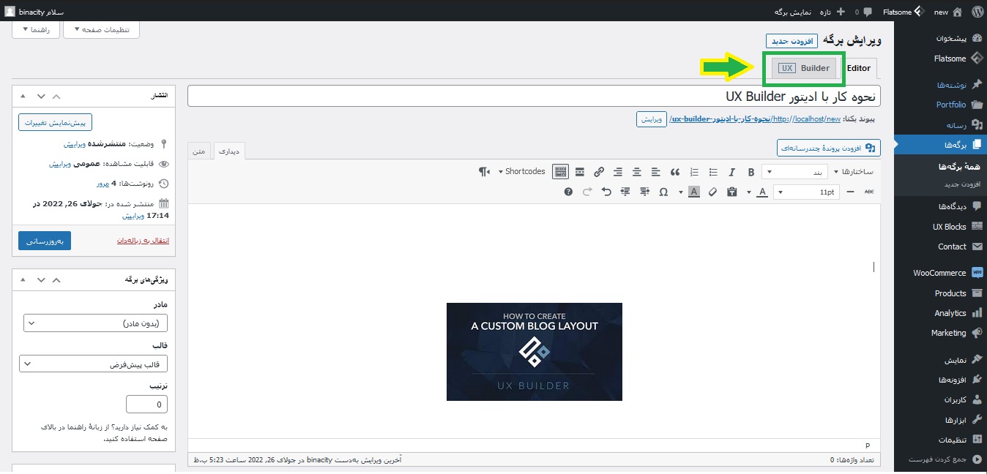
Task: Click the insert link chain icon
Action: [599, 172]
